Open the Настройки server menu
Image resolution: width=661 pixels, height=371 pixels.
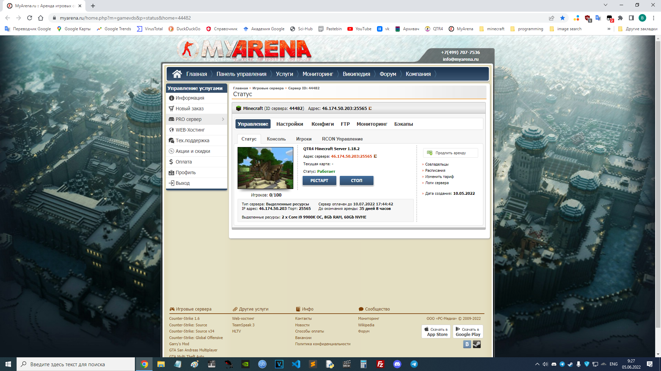pyautogui.click(x=290, y=124)
